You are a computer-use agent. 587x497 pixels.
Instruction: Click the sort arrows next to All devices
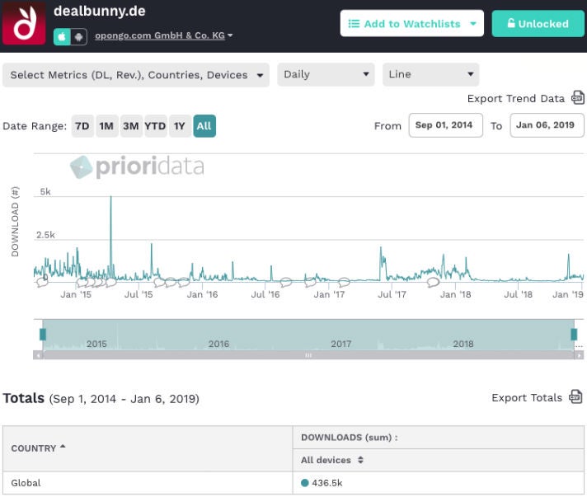[x=360, y=460]
